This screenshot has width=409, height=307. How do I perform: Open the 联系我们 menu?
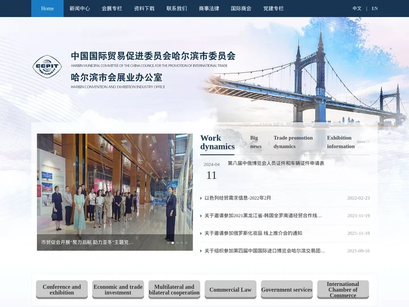pyautogui.click(x=177, y=9)
